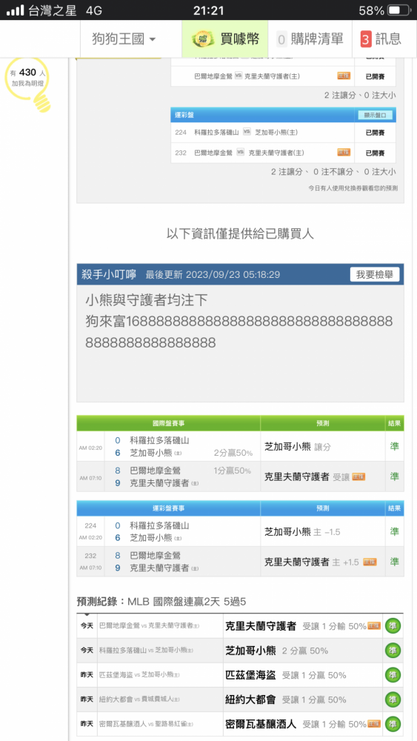This screenshot has width=417, height=741.
Task: Click the red 3 notification badge
Action: 366,39
